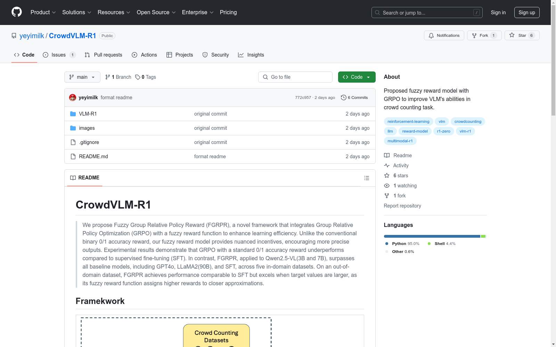
Task: Click the Python segment of the language bar
Action: point(432,236)
